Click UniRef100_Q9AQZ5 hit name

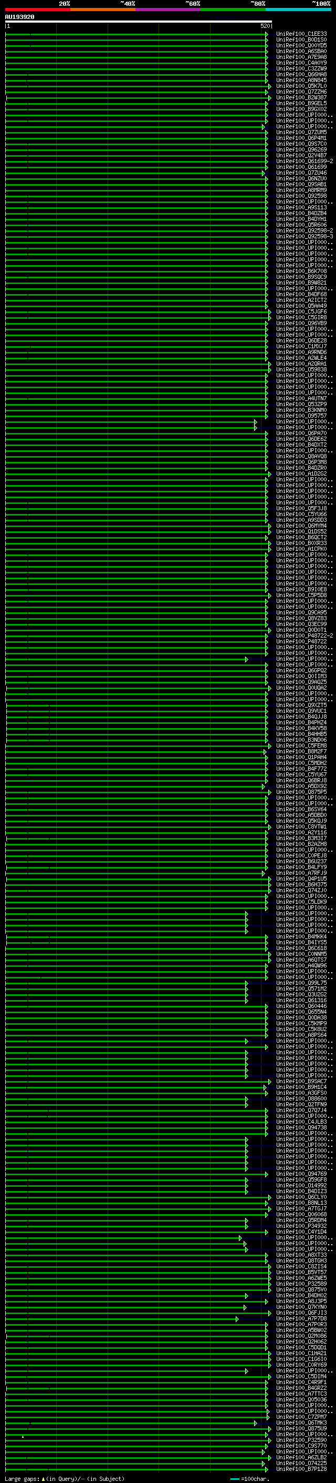point(301,682)
